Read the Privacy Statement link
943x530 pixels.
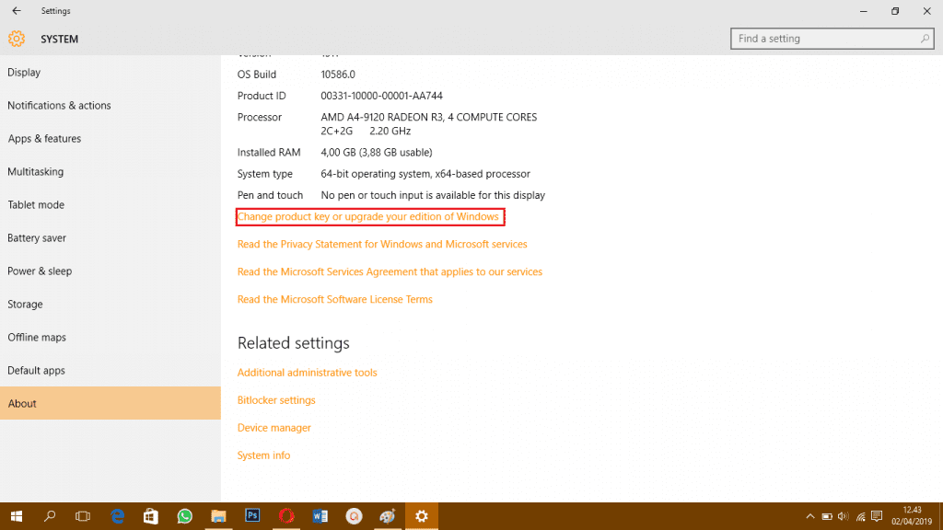[x=382, y=244]
